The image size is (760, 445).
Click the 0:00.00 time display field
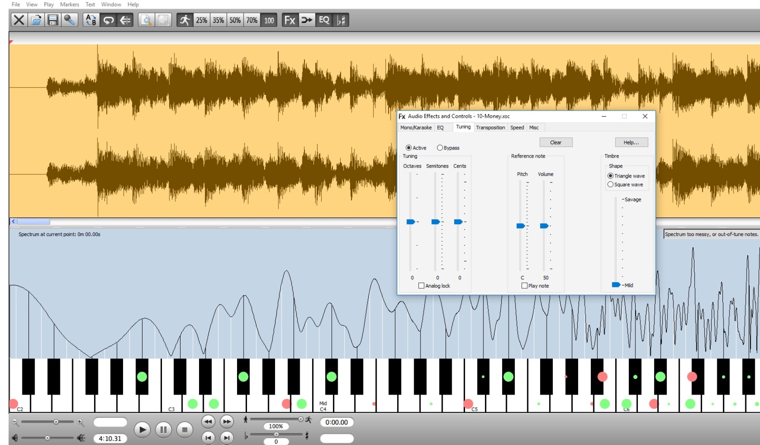point(337,422)
